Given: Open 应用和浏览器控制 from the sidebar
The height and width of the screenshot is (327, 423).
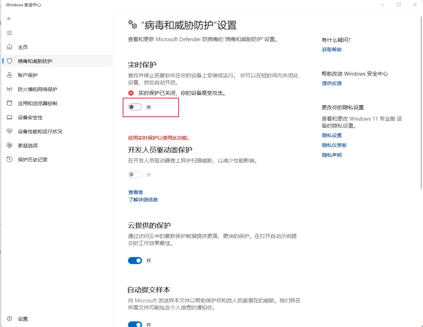Looking at the screenshot, I should pos(57,103).
